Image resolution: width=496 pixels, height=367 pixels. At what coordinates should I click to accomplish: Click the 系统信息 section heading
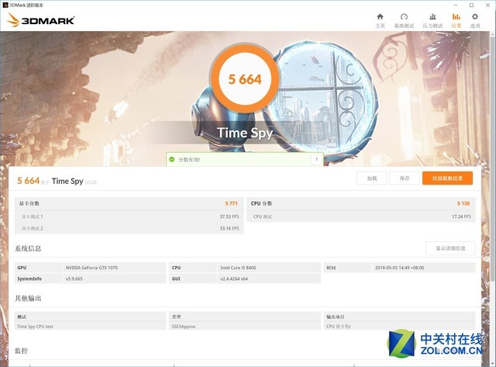28,248
